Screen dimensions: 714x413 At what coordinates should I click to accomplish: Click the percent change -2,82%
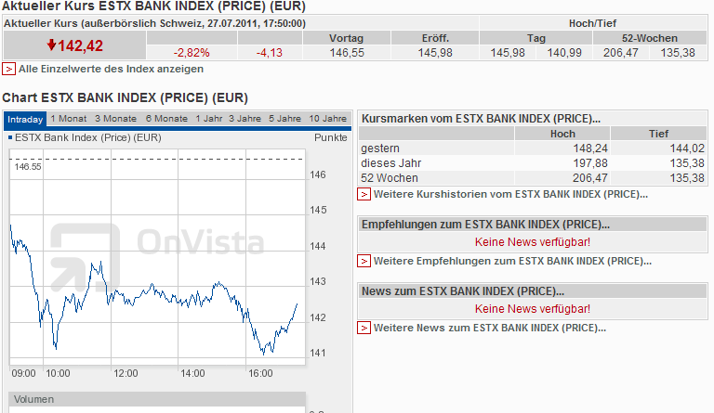coord(192,53)
